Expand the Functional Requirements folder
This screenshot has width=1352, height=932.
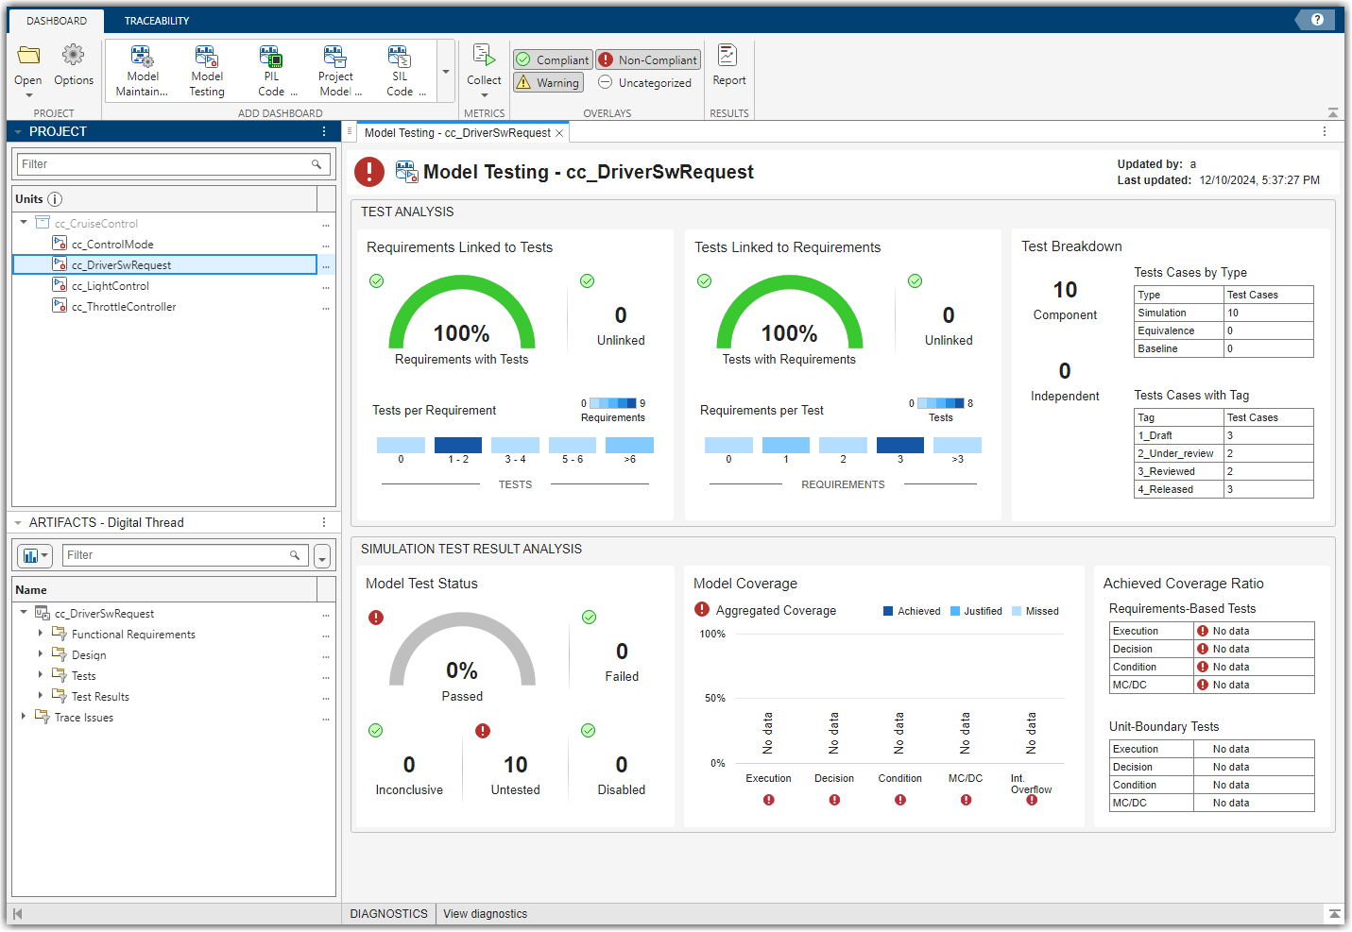coord(41,634)
